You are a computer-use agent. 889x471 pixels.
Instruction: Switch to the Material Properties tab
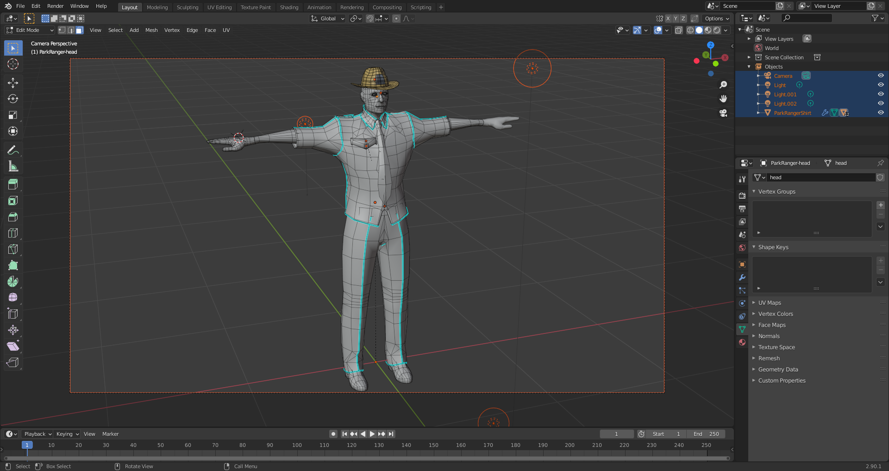742,342
